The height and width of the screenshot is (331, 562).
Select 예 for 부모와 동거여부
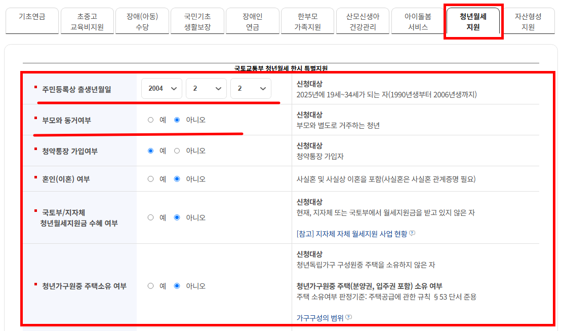(x=150, y=120)
